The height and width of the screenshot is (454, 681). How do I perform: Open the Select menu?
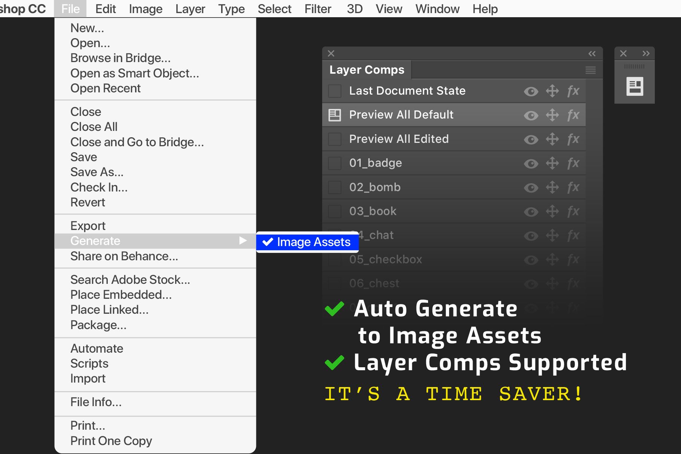click(x=274, y=9)
